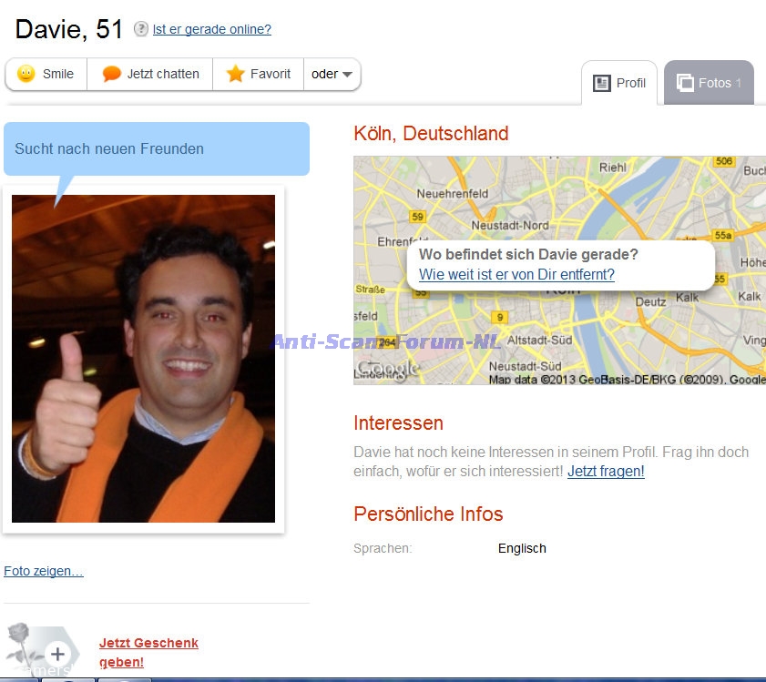Send a Smile with the smiley button

(46, 75)
